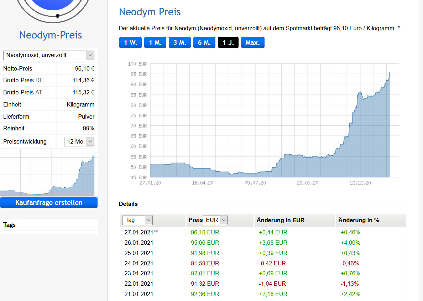Click the percent change +4,00%
The height and width of the screenshot is (301, 423).
pos(350,243)
